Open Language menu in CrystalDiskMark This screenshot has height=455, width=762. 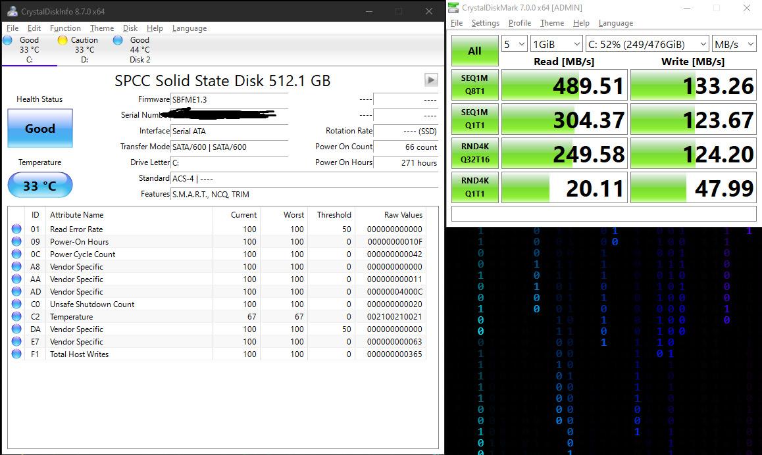pos(616,23)
